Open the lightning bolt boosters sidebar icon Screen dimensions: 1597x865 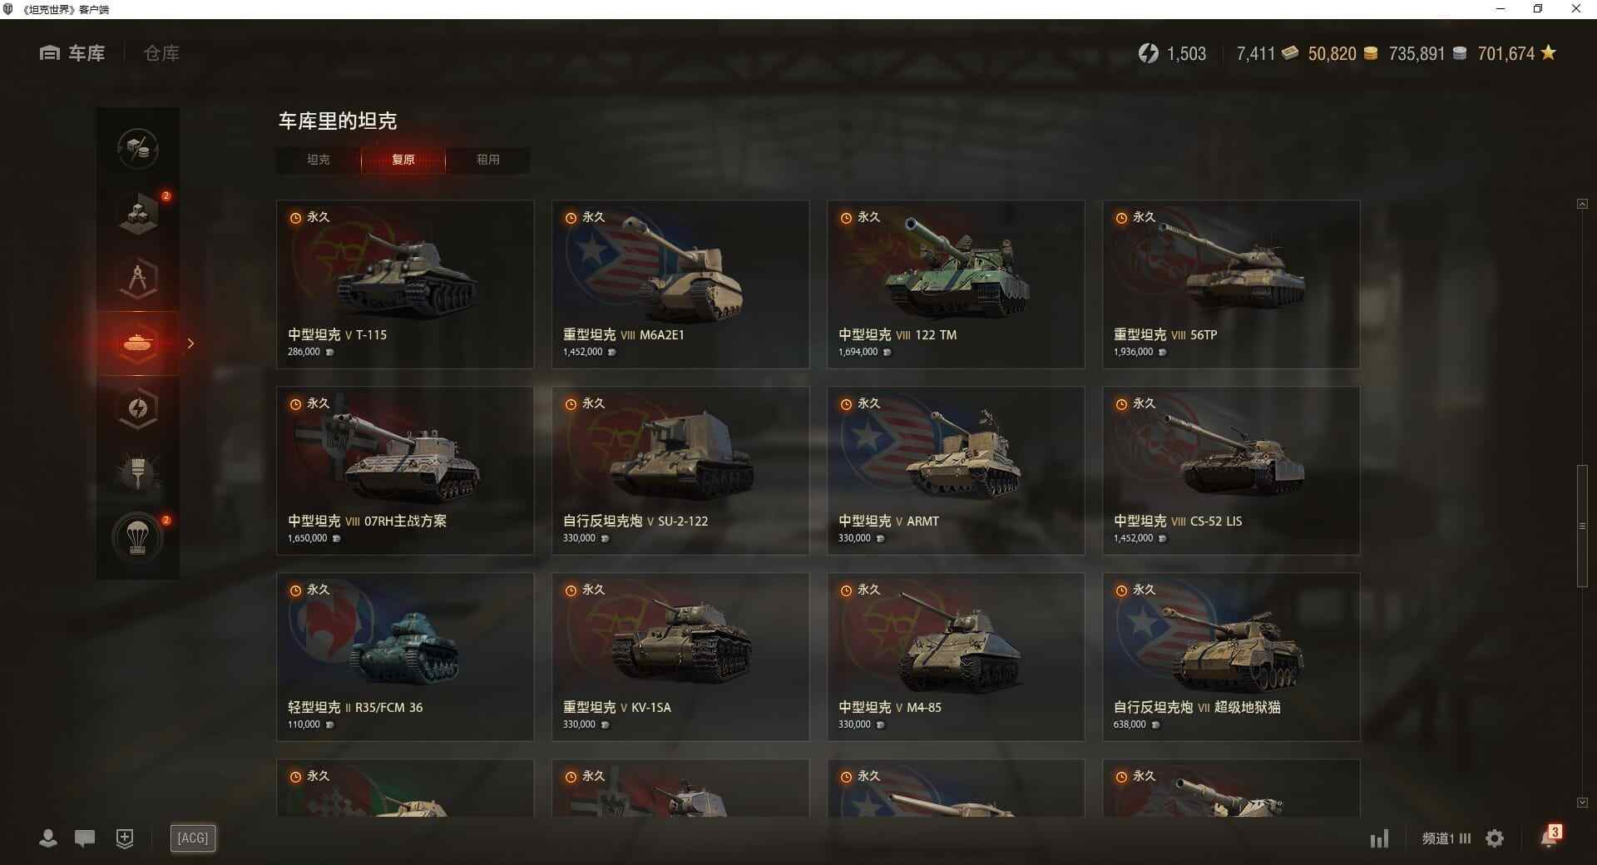click(x=138, y=408)
